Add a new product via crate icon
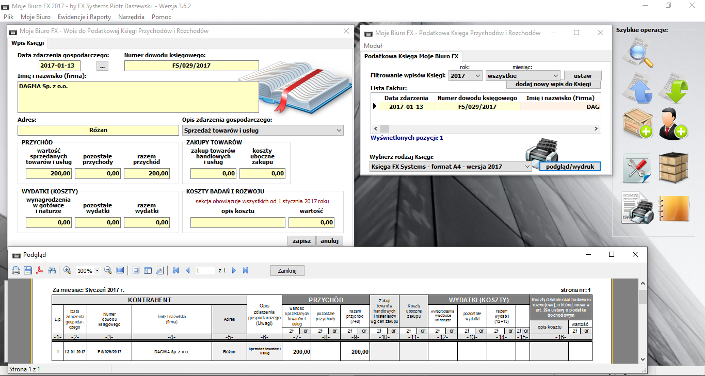The image size is (705, 376). 638,124
